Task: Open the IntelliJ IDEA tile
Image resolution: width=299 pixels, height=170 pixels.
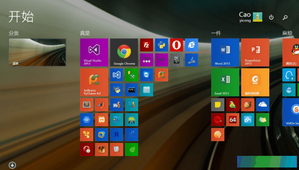Action: 117,120
